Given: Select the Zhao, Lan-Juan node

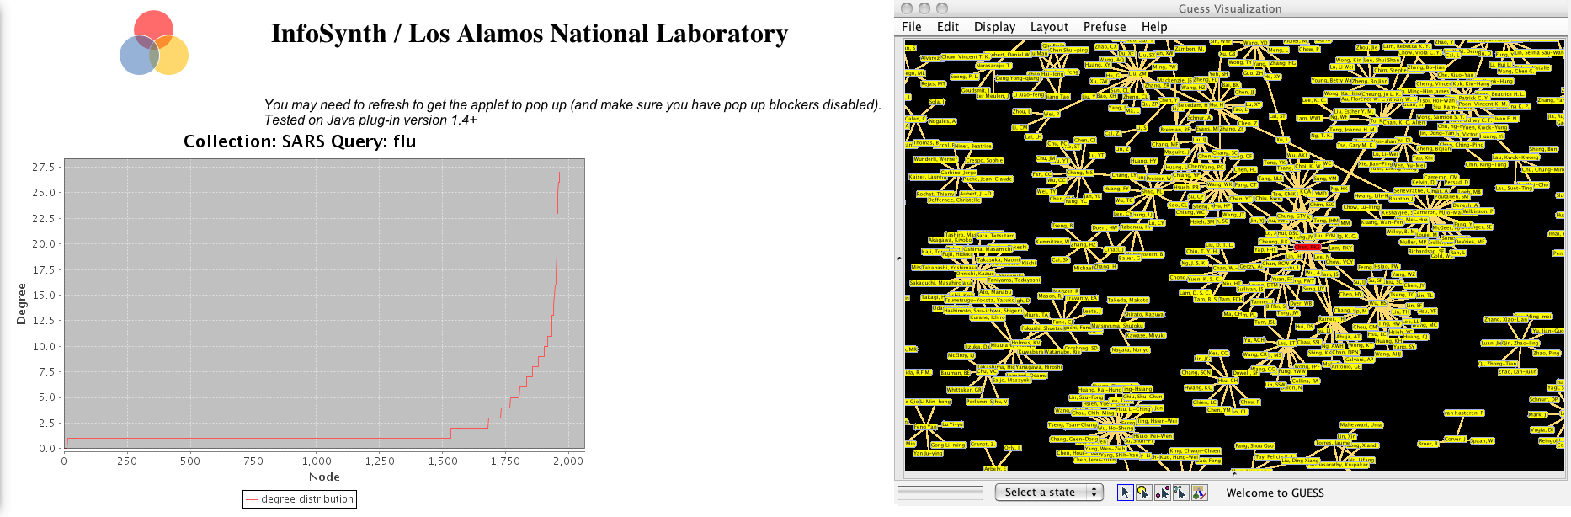Looking at the screenshot, I should [1517, 371].
